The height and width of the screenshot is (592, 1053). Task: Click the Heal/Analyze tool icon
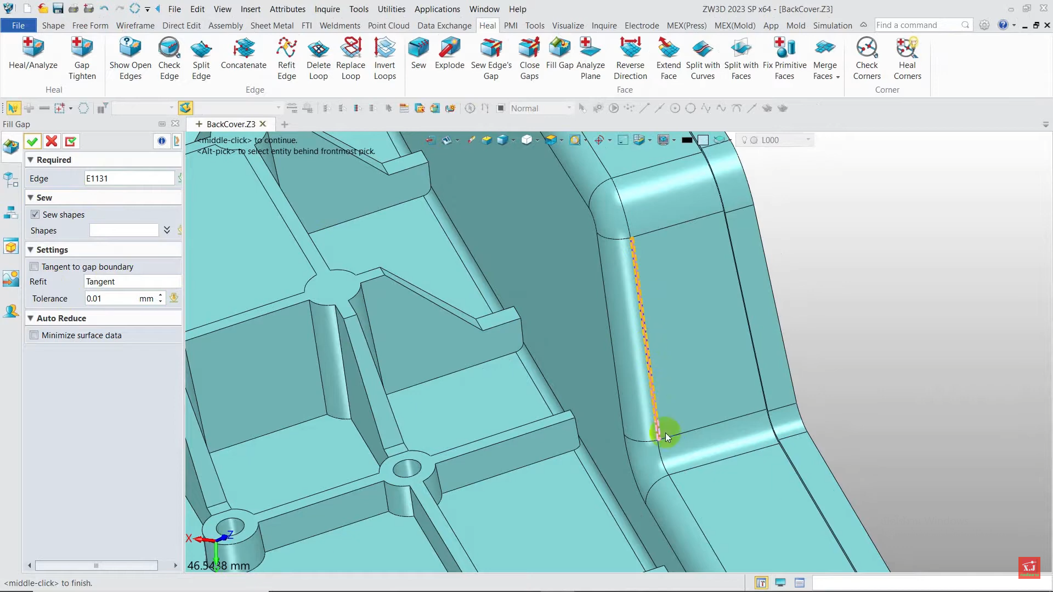pyautogui.click(x=33, y=48)
